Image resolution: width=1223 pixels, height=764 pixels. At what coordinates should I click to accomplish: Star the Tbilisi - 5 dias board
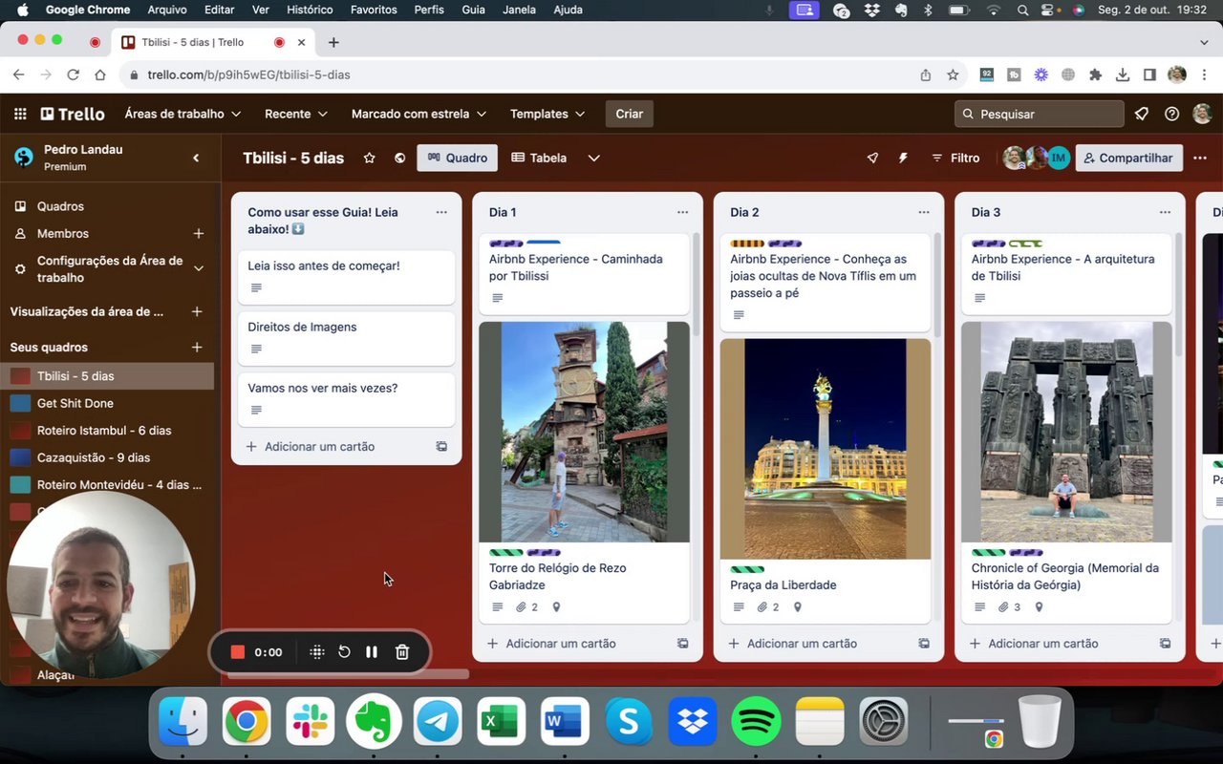(369, 159)
